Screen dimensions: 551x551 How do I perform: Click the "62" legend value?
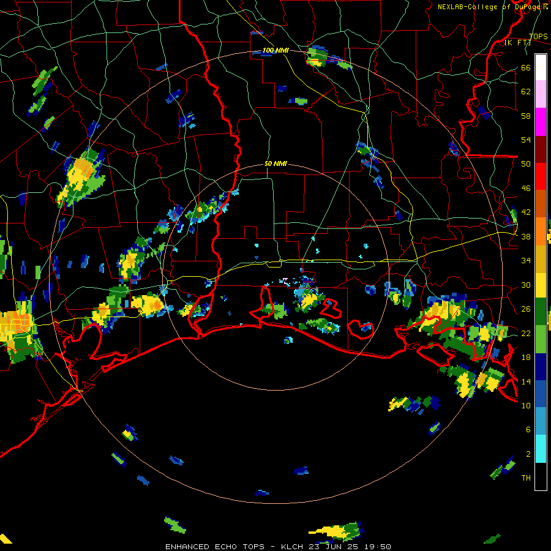point(526,92)
